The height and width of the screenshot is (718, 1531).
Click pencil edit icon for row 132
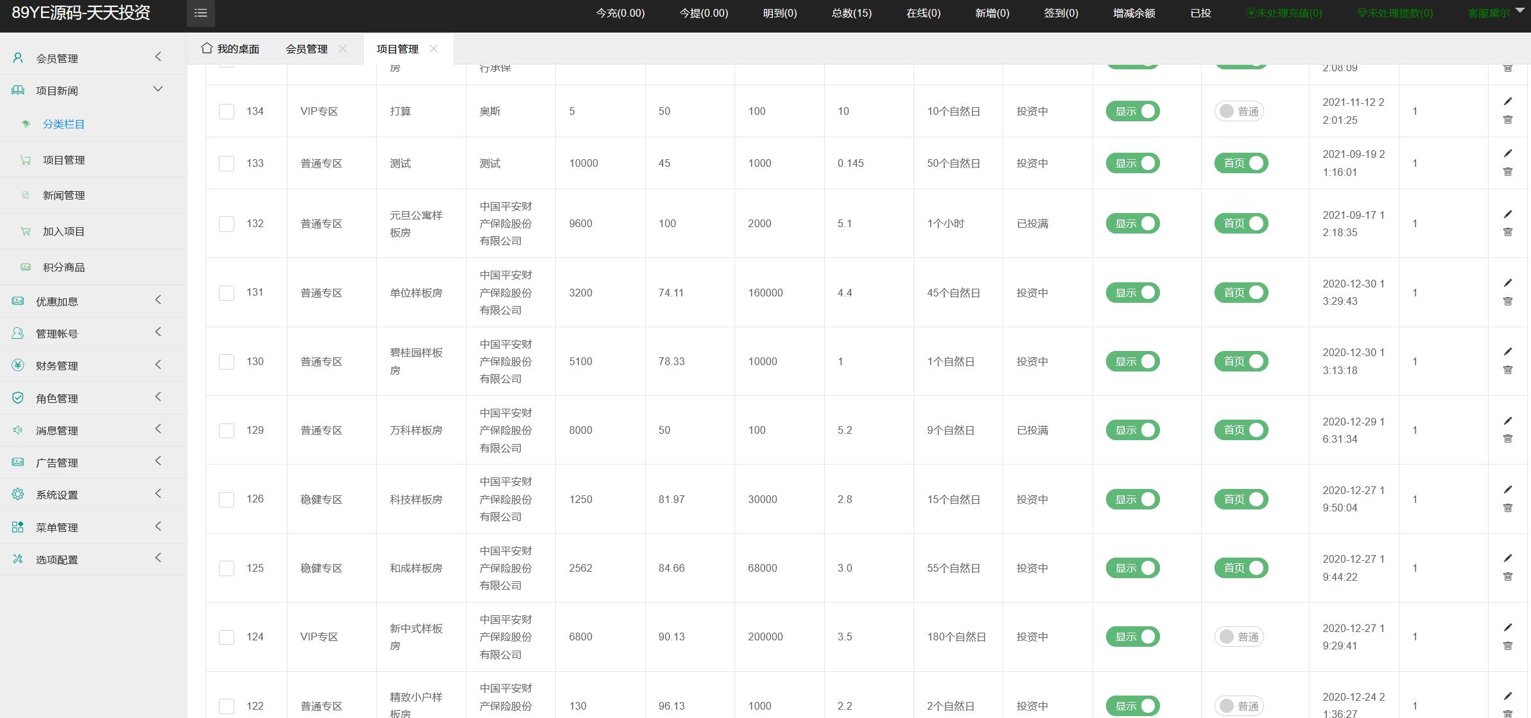[1508, 214]
